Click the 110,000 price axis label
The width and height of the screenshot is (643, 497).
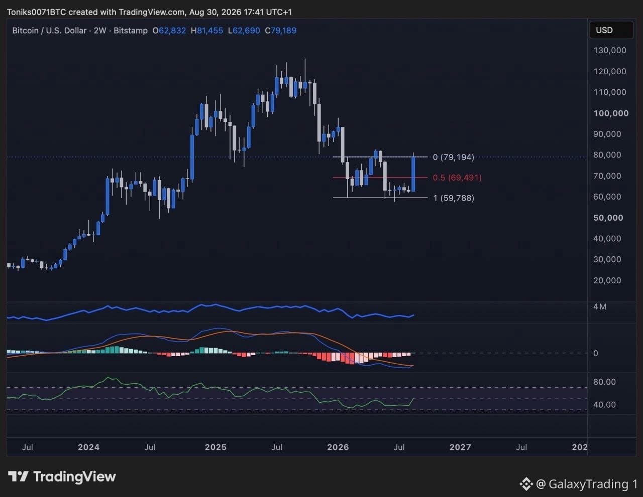[x=610, y=92]
